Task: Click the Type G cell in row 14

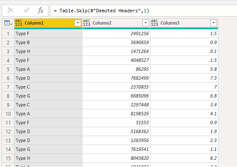Action: coord(48,149)
